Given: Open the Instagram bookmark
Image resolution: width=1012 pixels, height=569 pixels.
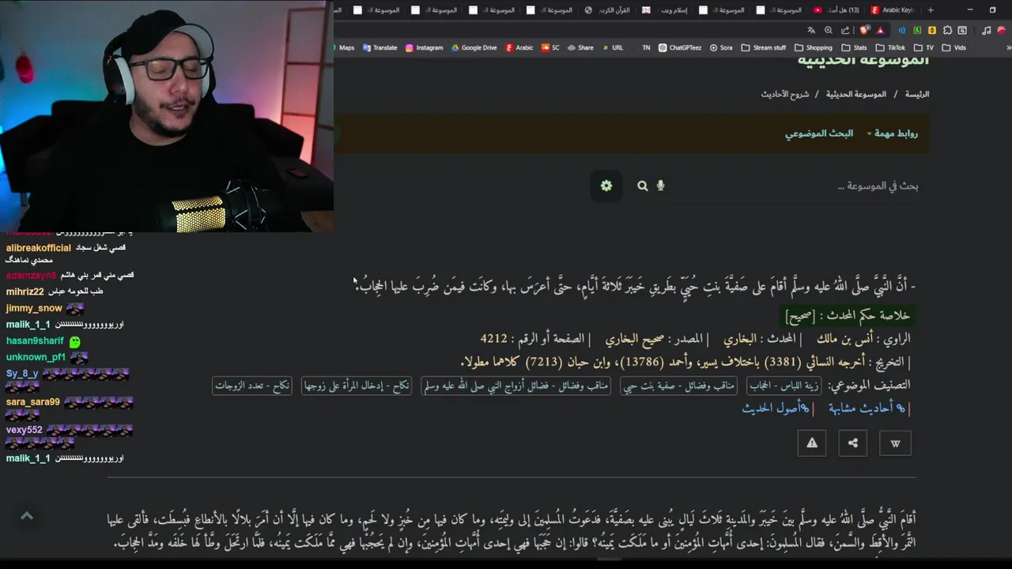Looking at the screenshot, I should coord(424,47).
